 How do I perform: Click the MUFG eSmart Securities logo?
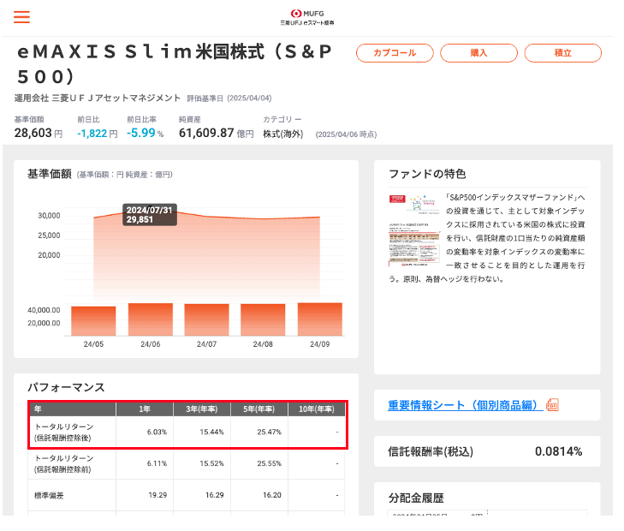tap(312, 17)
